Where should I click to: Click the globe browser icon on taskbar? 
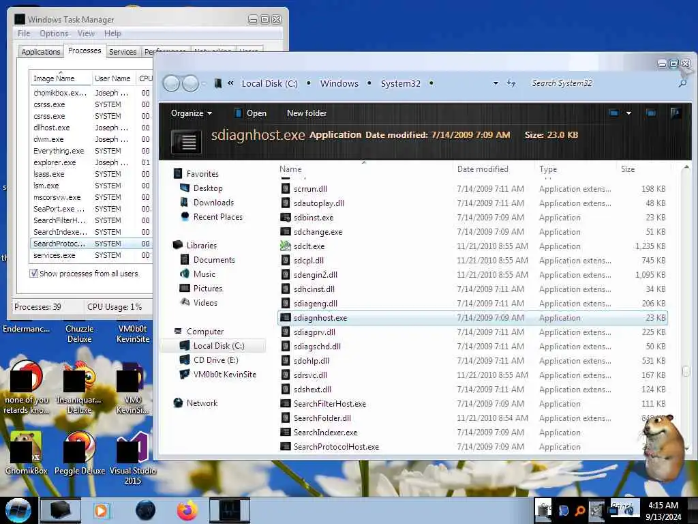[x=146, y=510]
